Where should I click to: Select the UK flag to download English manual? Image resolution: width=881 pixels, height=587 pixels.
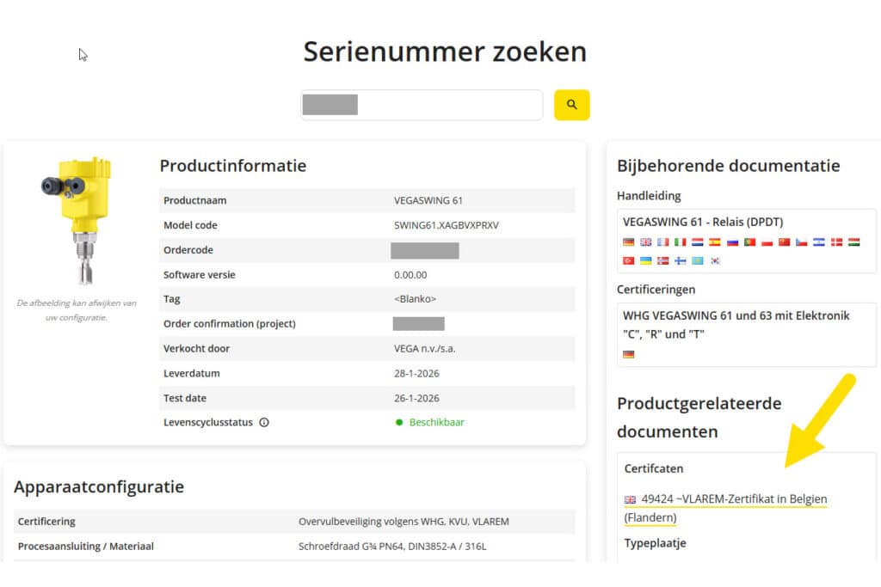tap(644, 242)
